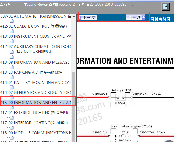Select 418-00 MODULE COMMUNICATIONS entry
Viewport: 174px width, 142px height.
36,133
